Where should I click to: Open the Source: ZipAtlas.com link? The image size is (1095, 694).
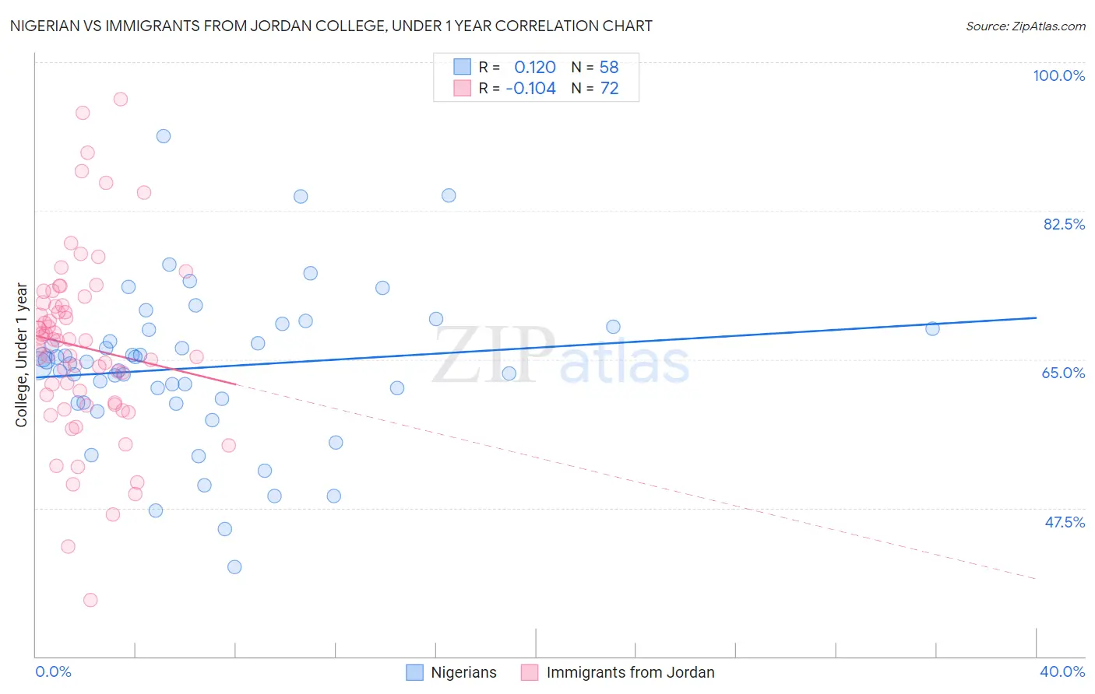point(1025,26)
